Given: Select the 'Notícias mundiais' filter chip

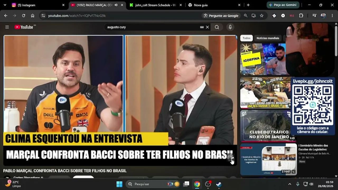Looking at the screenshot, I should click(268, 38).
